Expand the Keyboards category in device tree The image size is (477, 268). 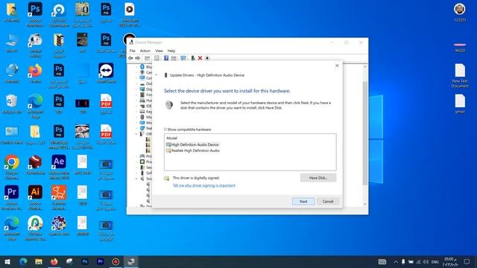coord(136,112)
